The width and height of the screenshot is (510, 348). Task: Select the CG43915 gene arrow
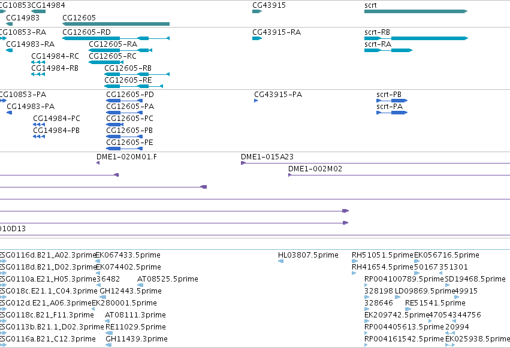pyautogui.click(x=257, y=11)
